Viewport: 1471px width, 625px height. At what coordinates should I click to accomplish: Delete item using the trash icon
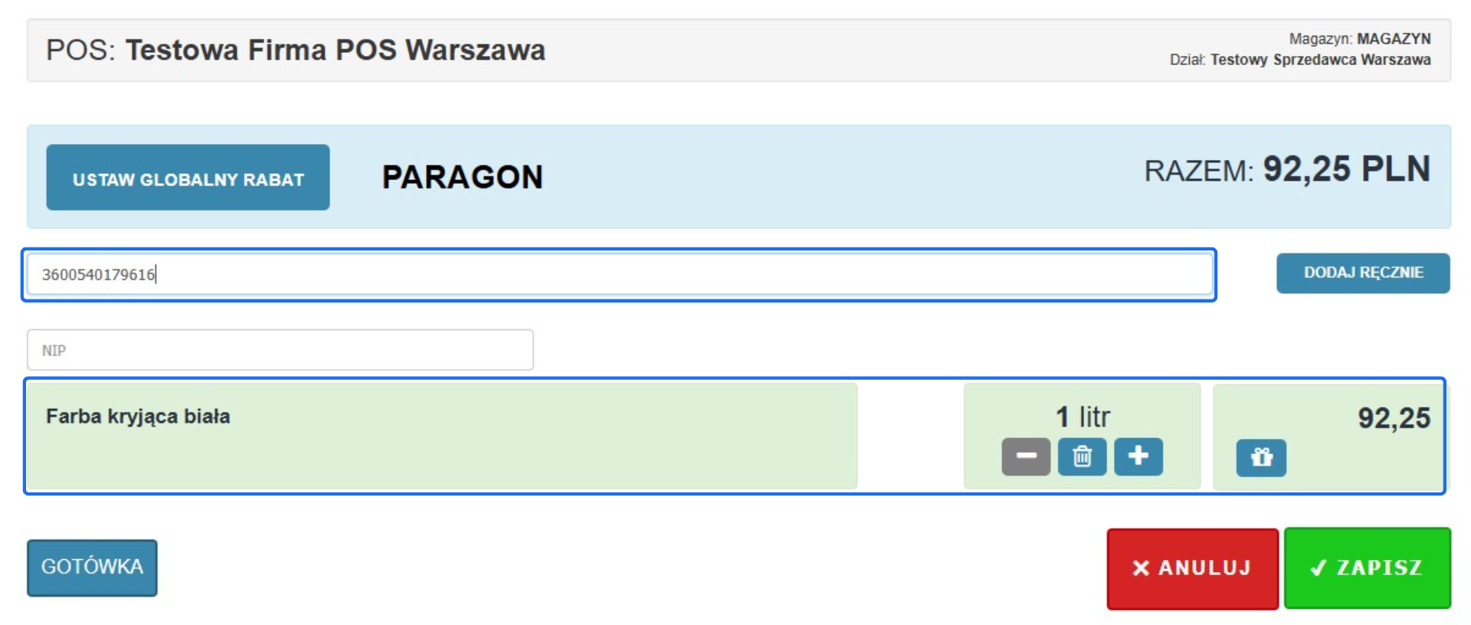pos(1082,456)
